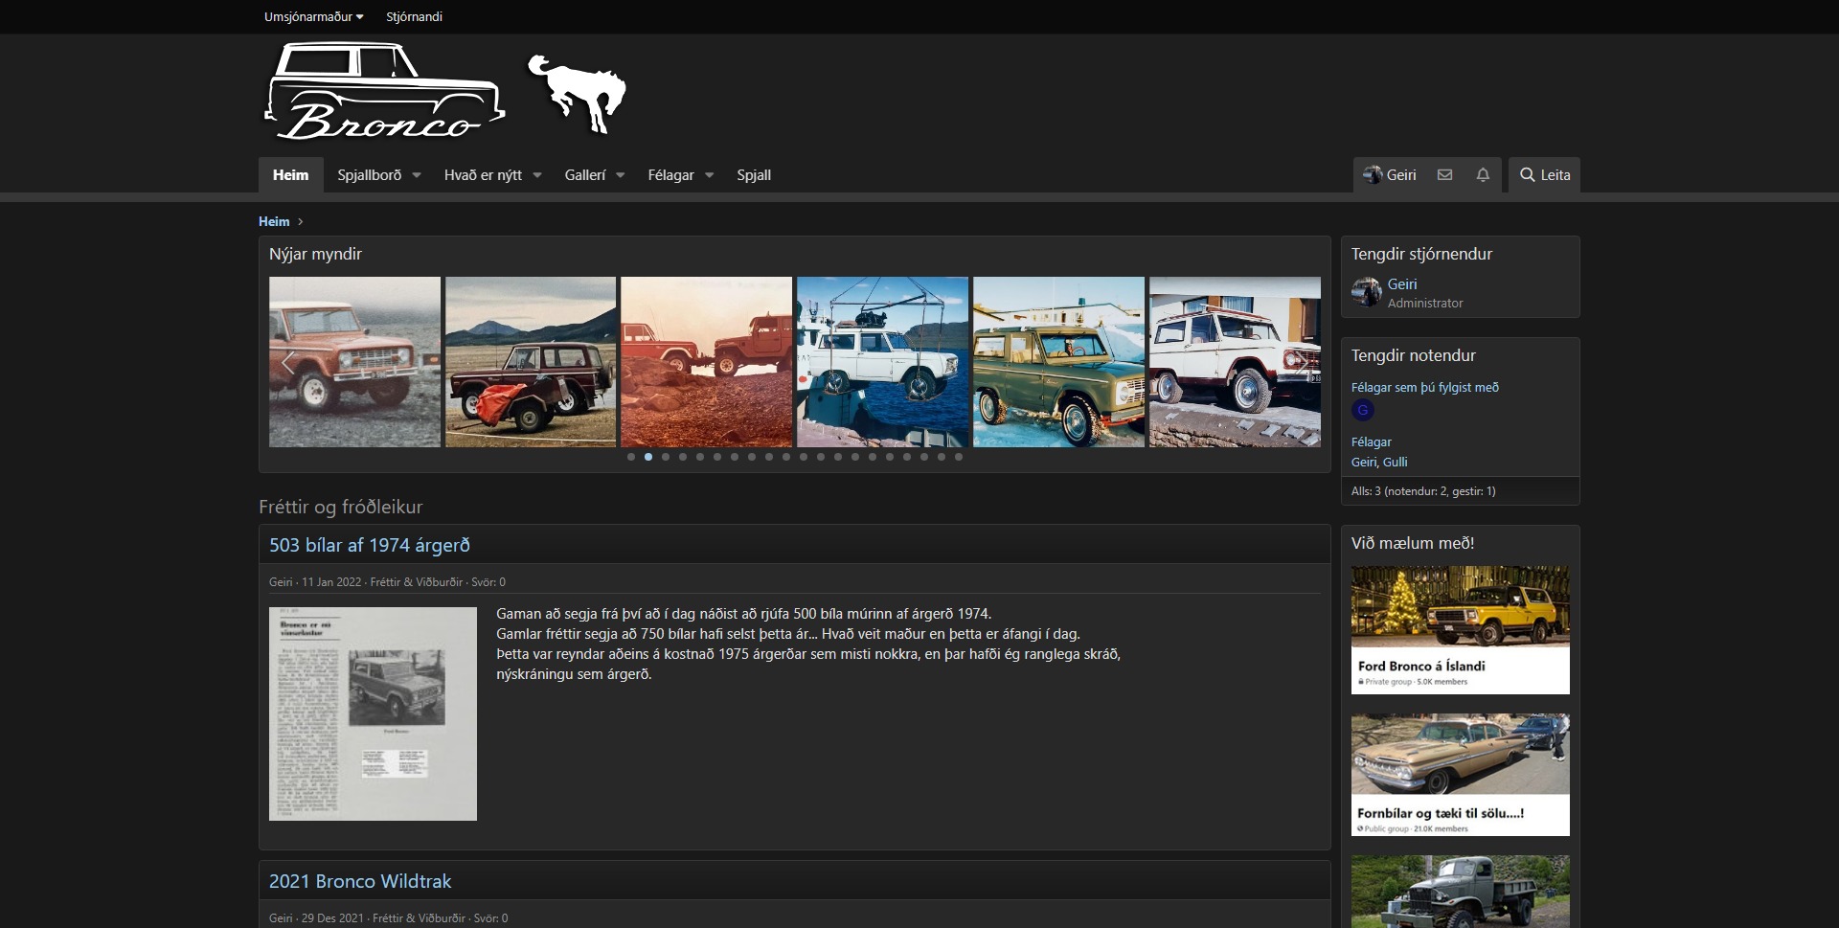The image size is (1839, 928).
Task: Open the inbox envelope icon
Action: (1444, 175)
